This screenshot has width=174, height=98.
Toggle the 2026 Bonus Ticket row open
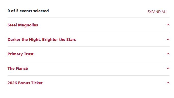click(89, 83)
